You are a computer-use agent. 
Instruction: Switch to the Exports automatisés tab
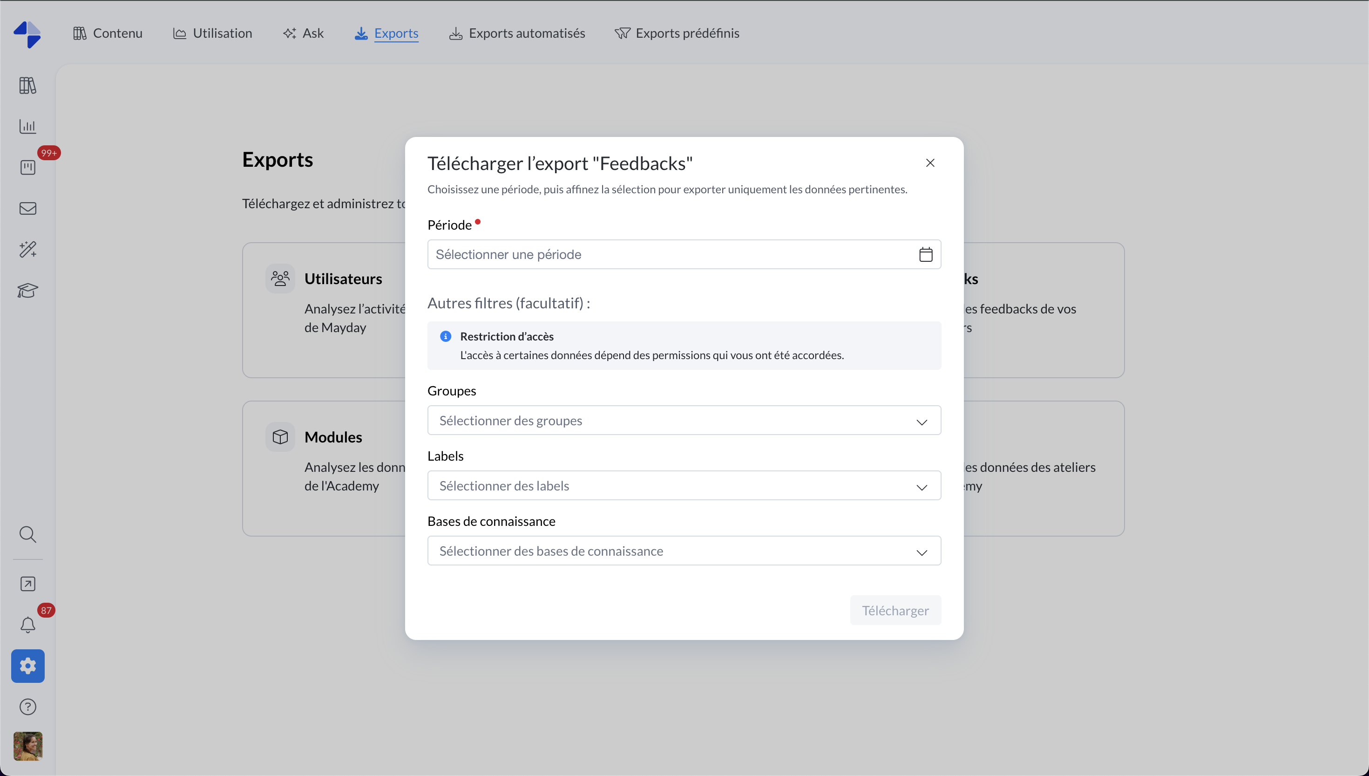tap(517, 33)
